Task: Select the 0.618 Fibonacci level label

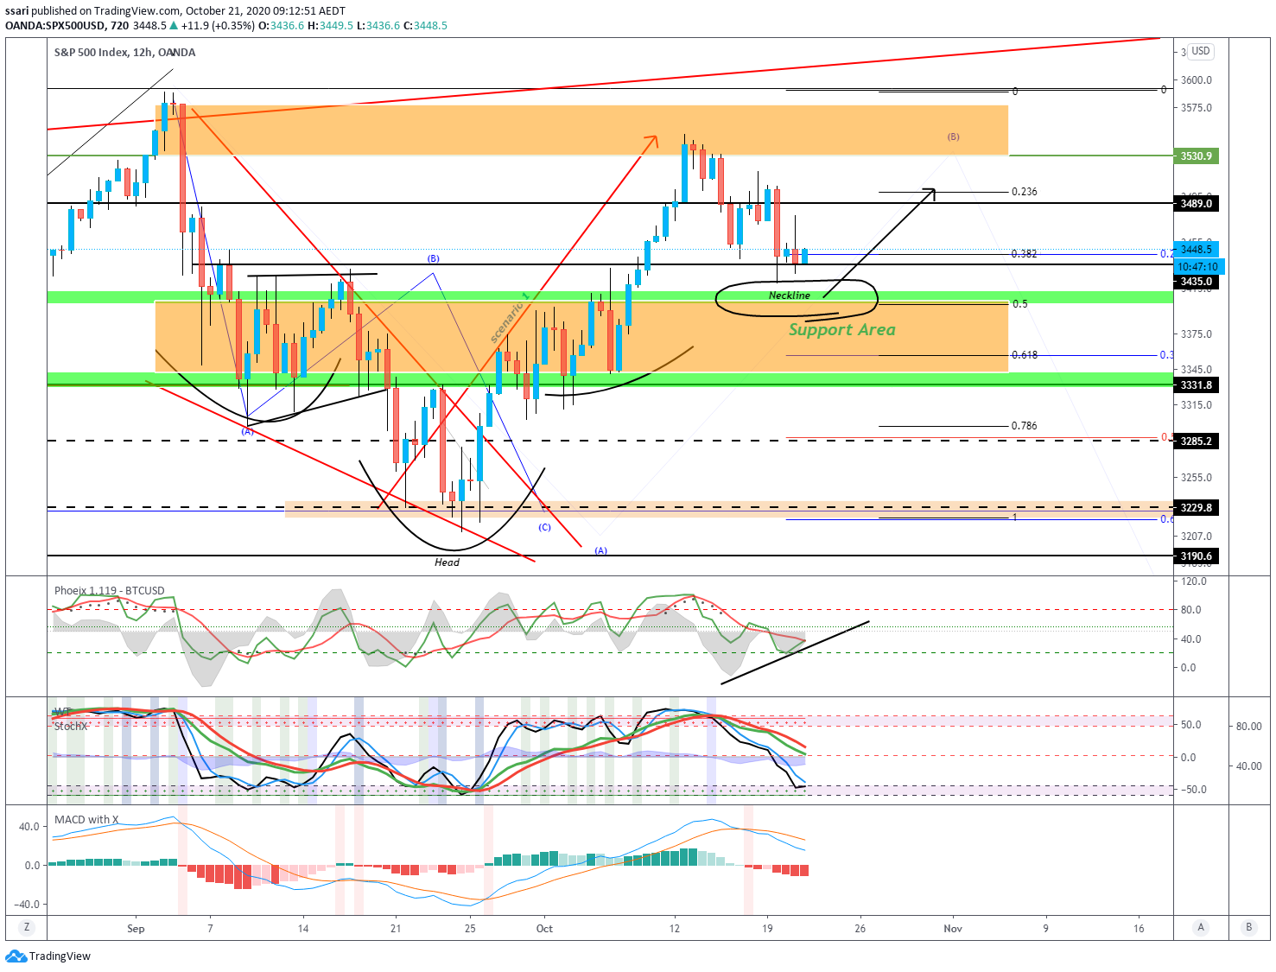Action: pyautogui.click(x=1025, y=355)
